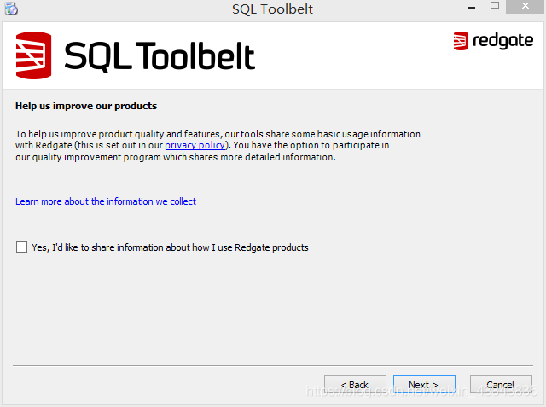Maximize the SQL Toolbelt window
546x407 pixels.
pos(495,6)
